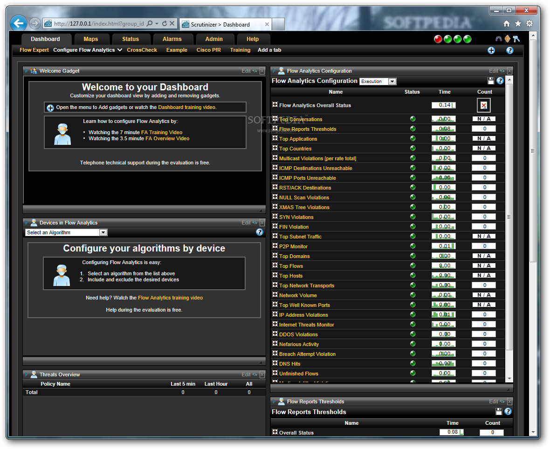Open help icon in Devices in Flow Analytics
Viewport: 550px width, 449px height.
260,232
